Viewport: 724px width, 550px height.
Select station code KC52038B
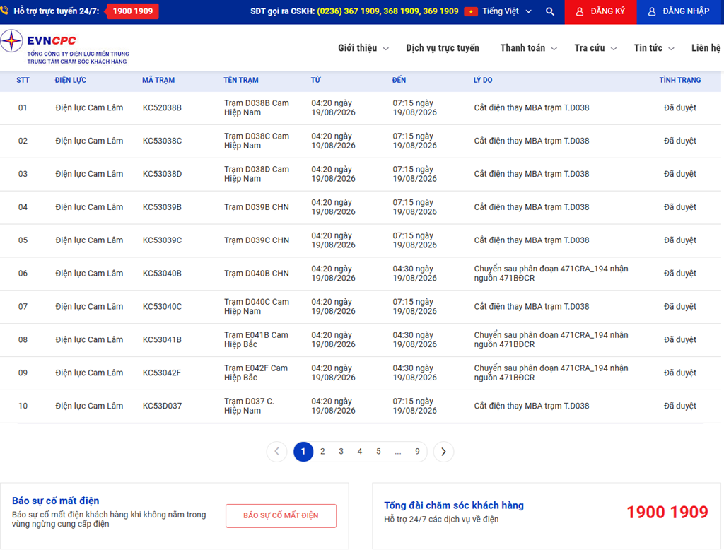[162, 108]
